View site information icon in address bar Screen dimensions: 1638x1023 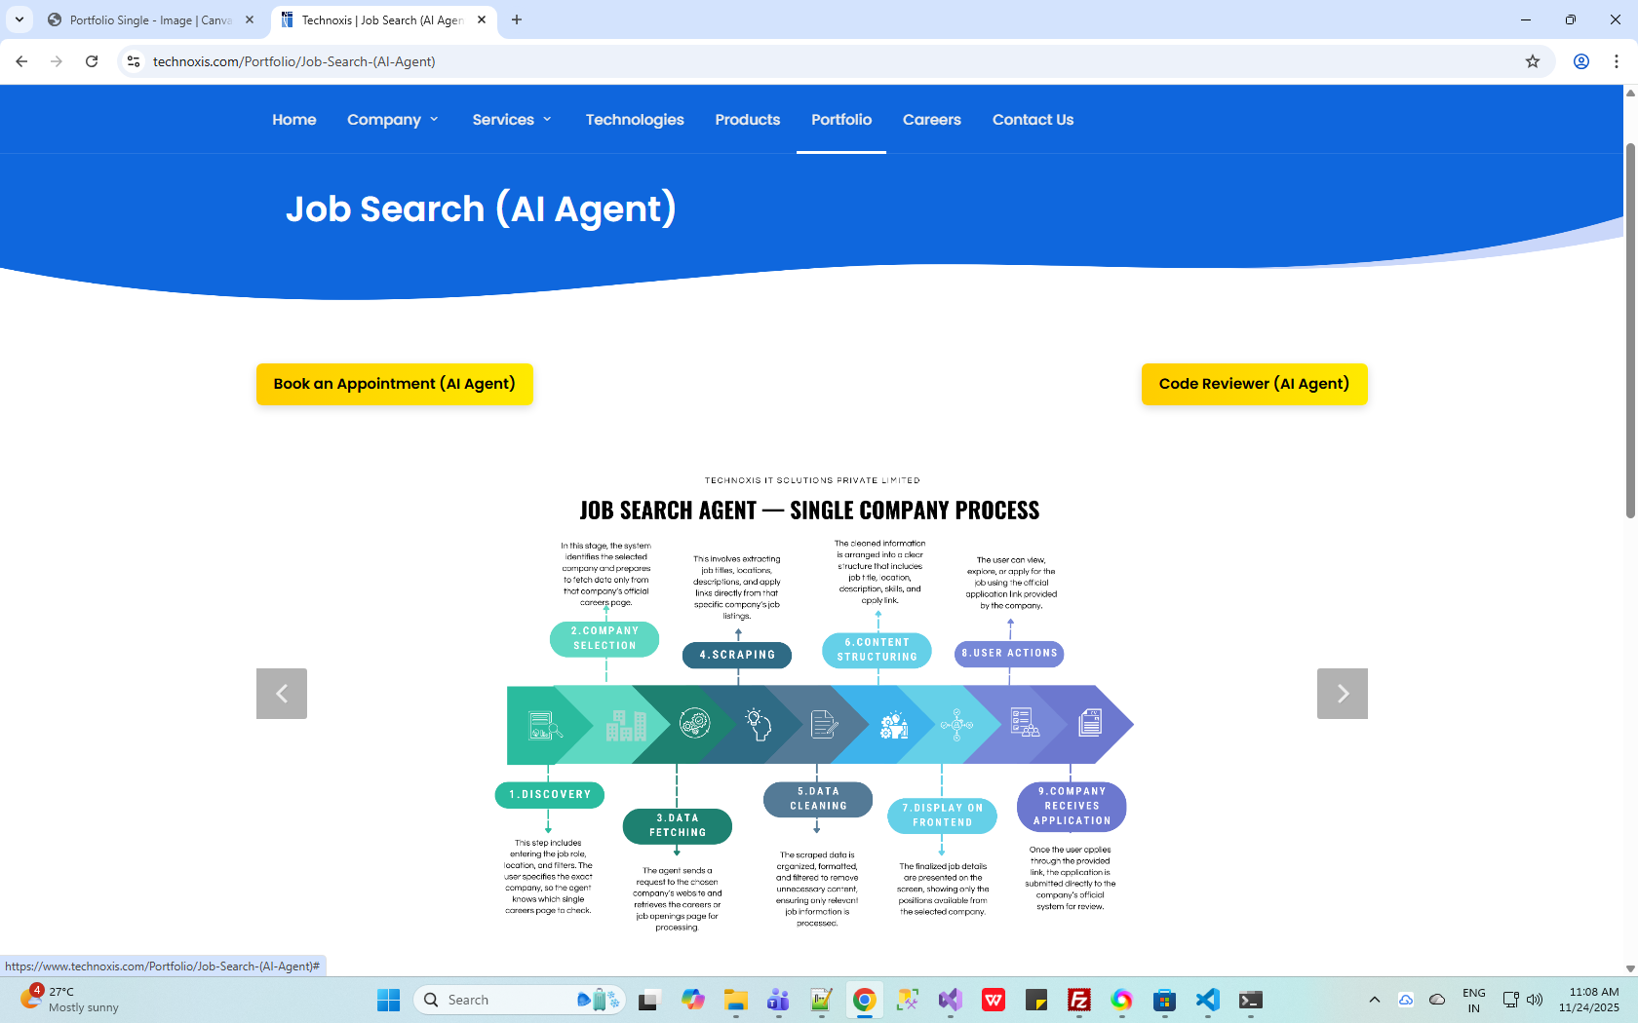point(134,61)
